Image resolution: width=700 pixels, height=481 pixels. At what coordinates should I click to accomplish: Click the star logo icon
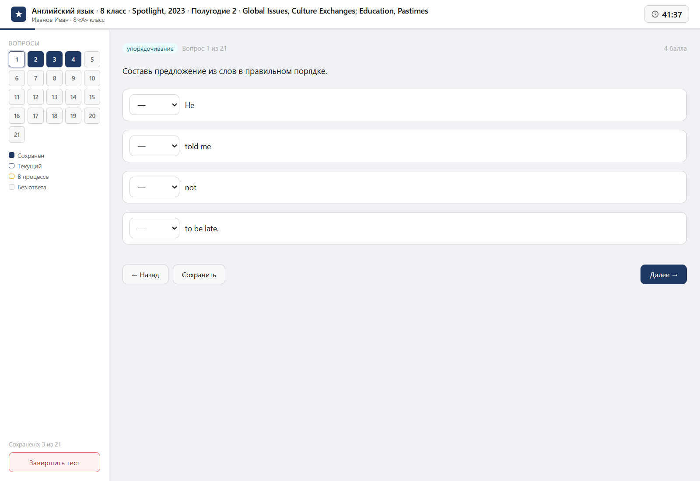(x=18, y=14)
